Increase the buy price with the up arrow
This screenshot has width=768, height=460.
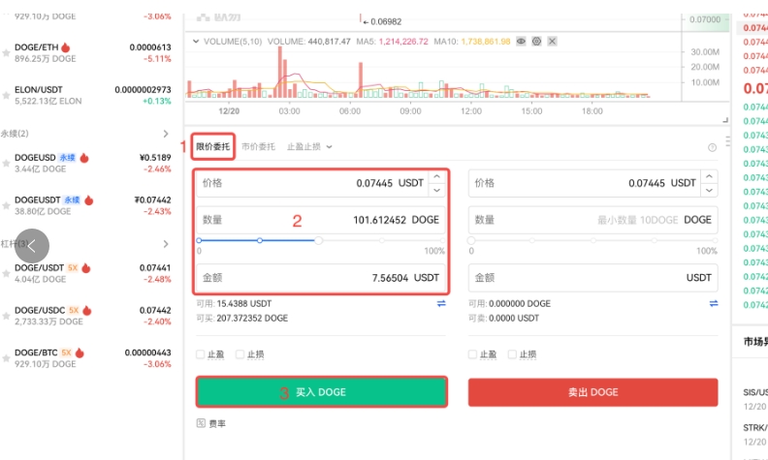tap(437, 176)
